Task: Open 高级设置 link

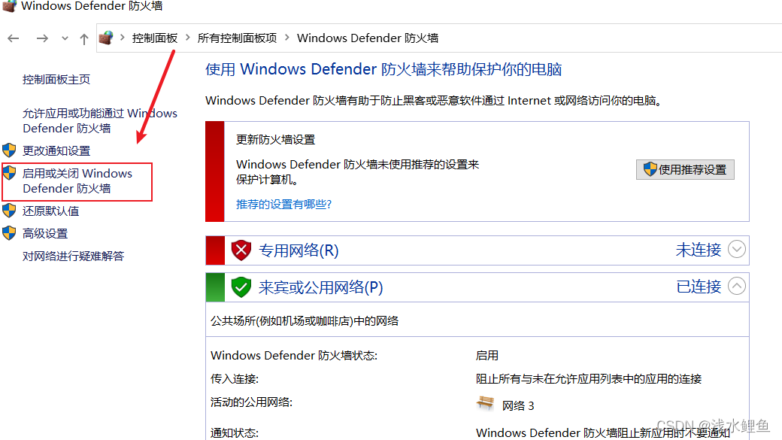Action: tap(45, 233)
